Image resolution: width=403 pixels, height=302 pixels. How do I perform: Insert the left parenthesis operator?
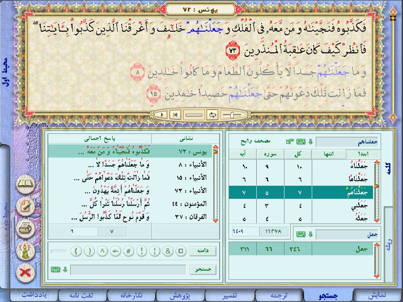coord(76,251)
